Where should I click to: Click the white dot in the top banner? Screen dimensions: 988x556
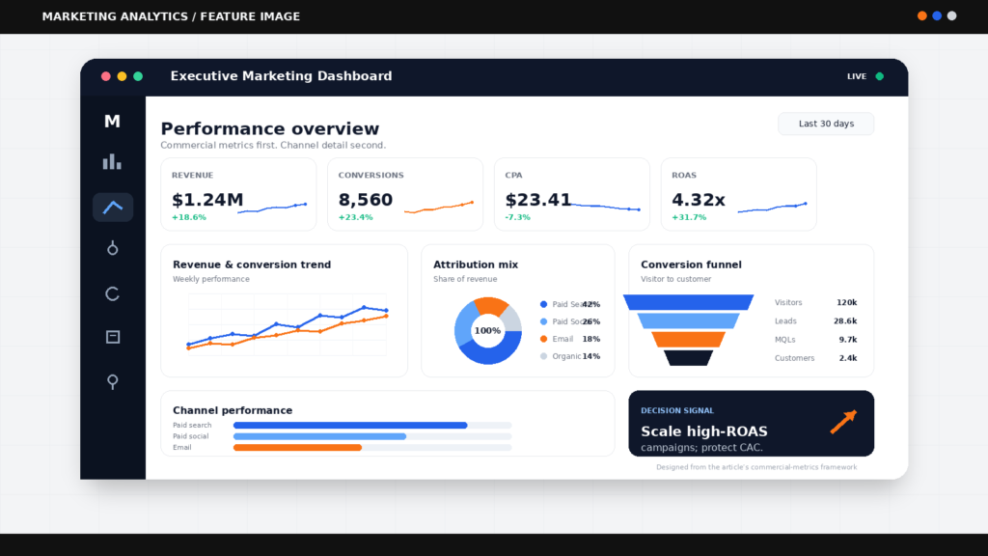point(952,15)
